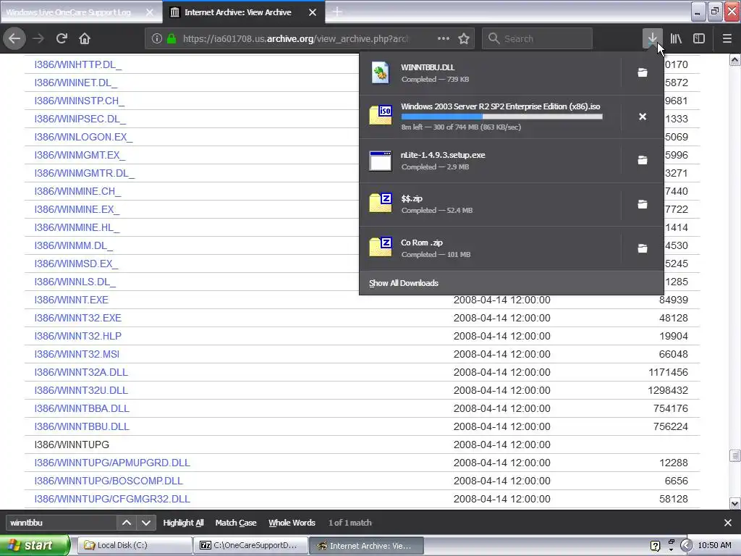Open a new tab with plus button
The image size is (741, 556).
click(337, 12)
